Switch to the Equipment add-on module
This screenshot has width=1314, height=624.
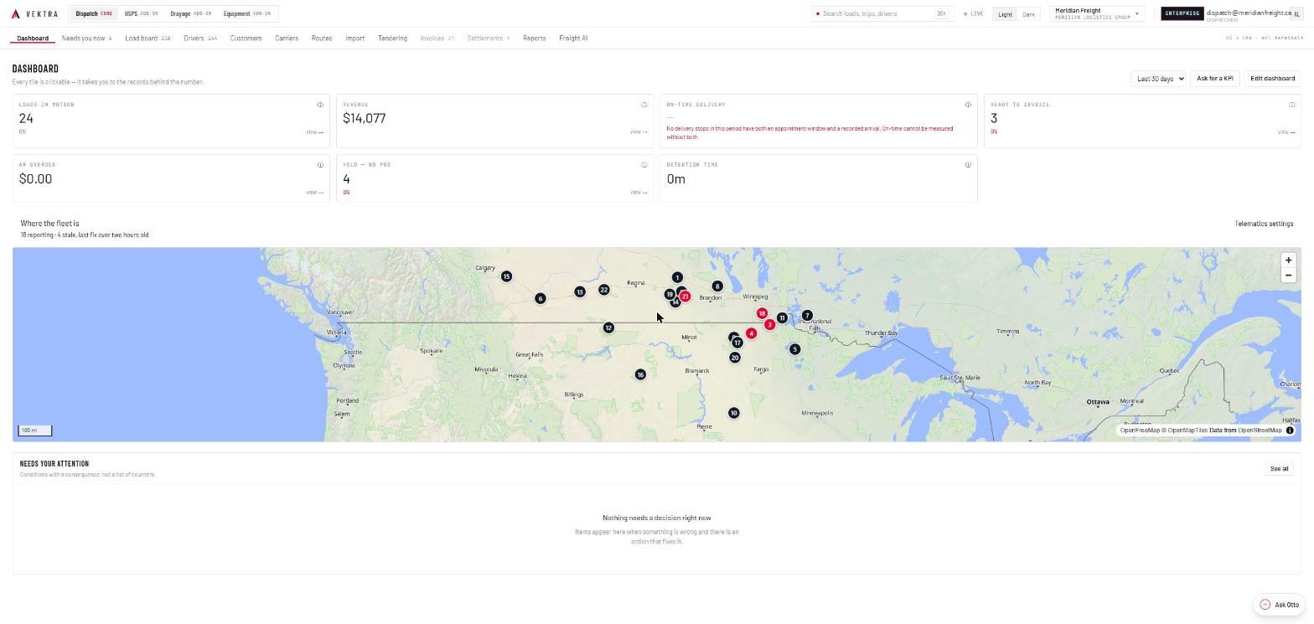pos(247,13)
